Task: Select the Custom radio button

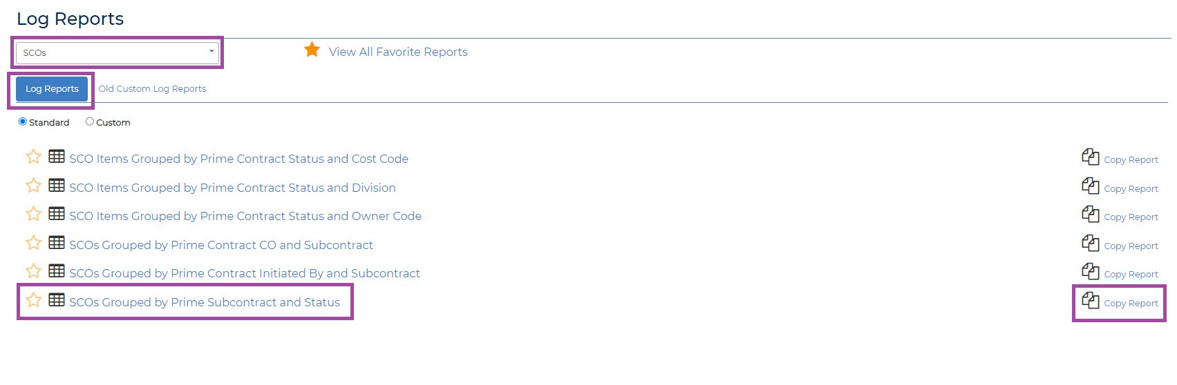Action: coord(89,121)
